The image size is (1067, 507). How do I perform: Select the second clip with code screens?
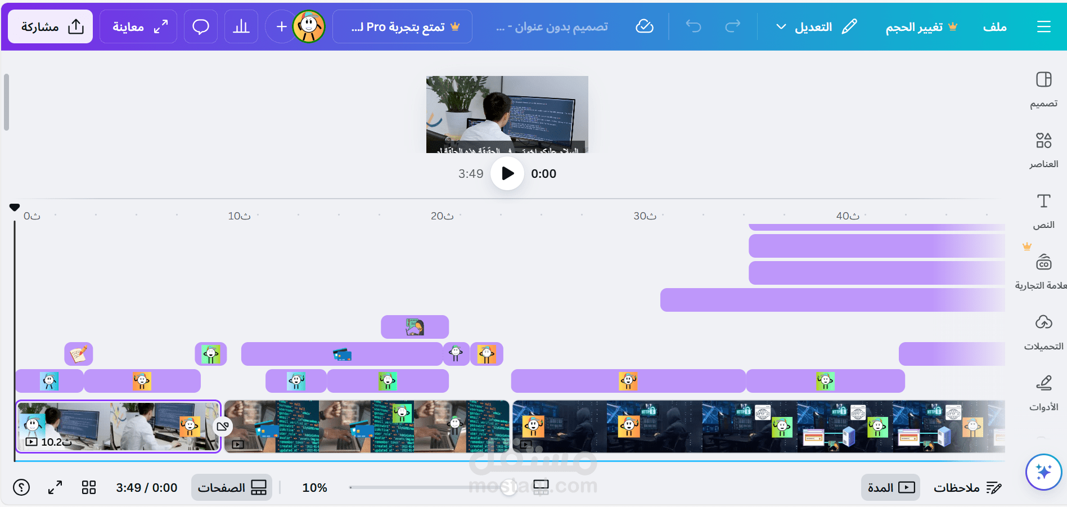[x=367, y=426]
